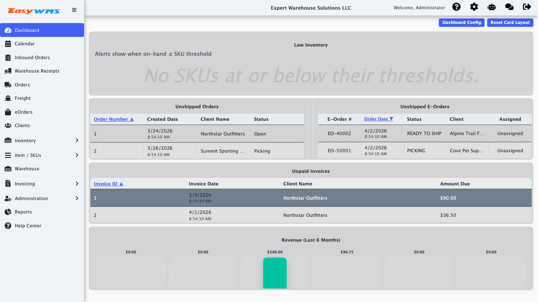Click the Administration user icon
This screenshot has width=538, height=302.
(8, 198)
